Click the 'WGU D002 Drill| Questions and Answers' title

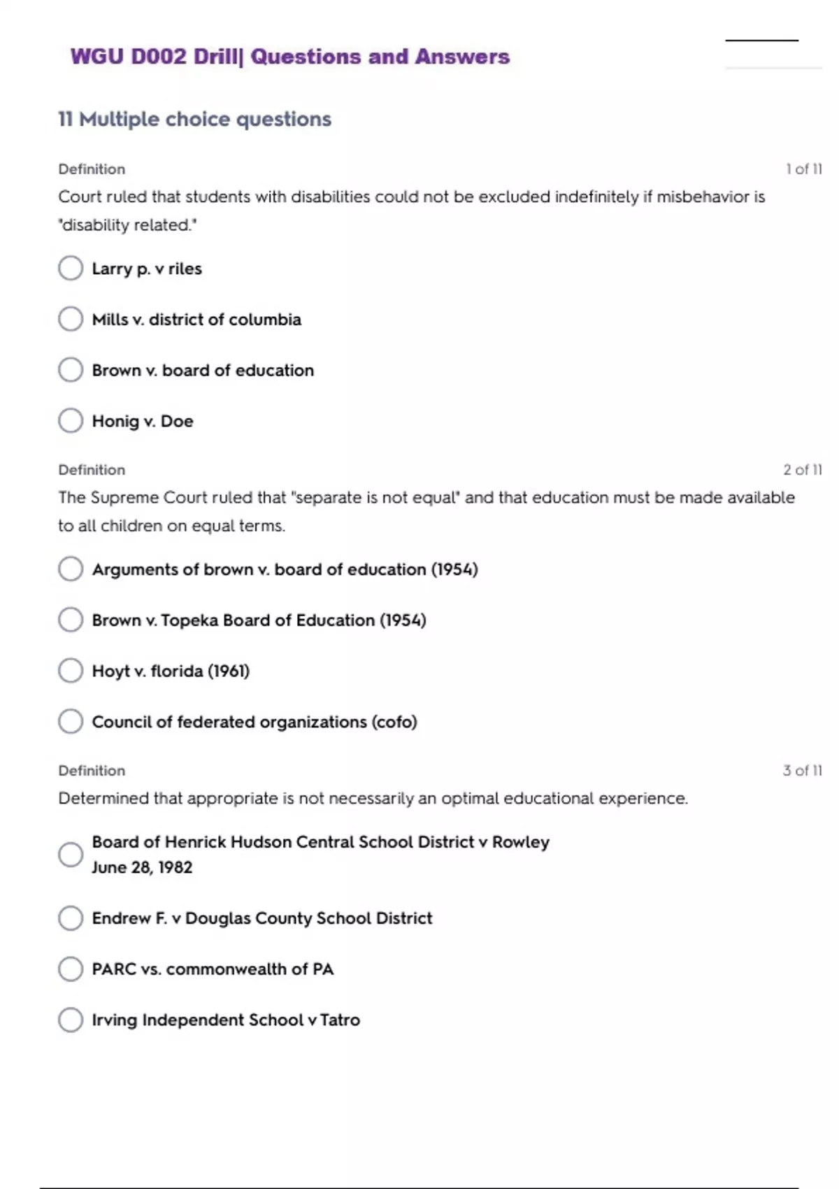290,57
